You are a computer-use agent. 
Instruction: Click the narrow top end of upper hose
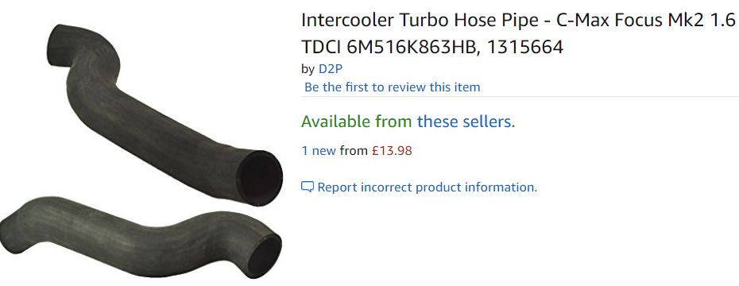(x=58, y=45)
